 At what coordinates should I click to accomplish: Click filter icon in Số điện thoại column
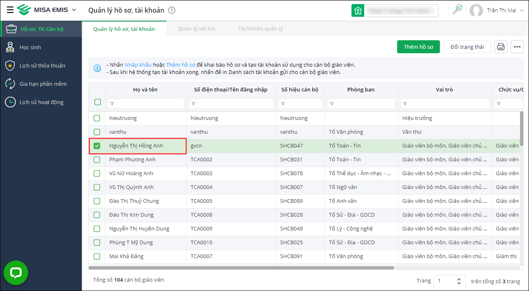click(193, 104)
